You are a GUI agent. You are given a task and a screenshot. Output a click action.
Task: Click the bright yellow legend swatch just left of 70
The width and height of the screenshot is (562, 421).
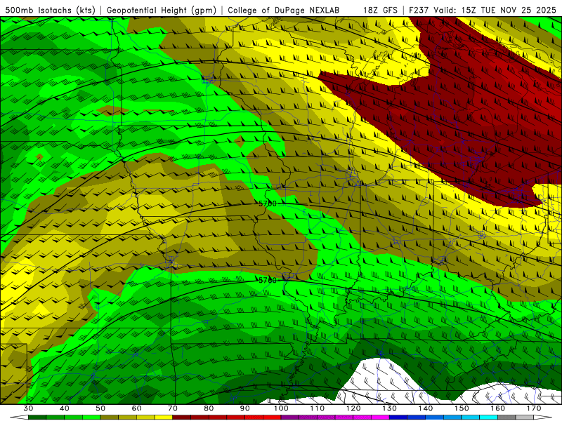pos(164,417)
